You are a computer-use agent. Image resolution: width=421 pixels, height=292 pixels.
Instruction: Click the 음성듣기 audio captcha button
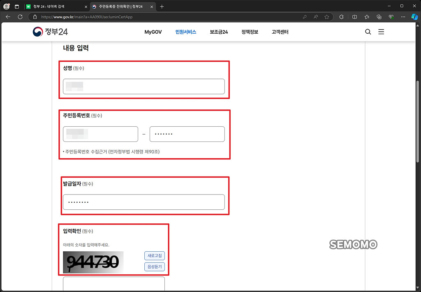click(x=155, y=267)
